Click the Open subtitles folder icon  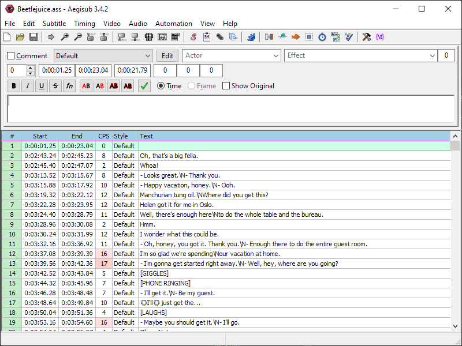(20, 37)
